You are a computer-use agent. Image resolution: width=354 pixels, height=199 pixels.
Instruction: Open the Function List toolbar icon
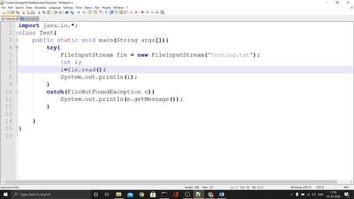[x=126, y=12]
